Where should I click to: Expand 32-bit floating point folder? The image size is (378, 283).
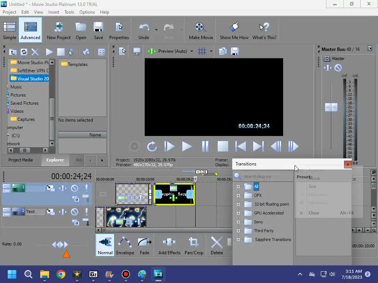[x=238, y=204]
